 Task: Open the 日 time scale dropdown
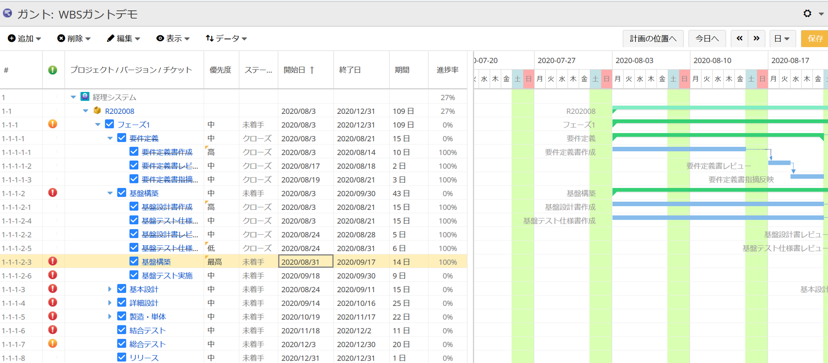(782, 38)
